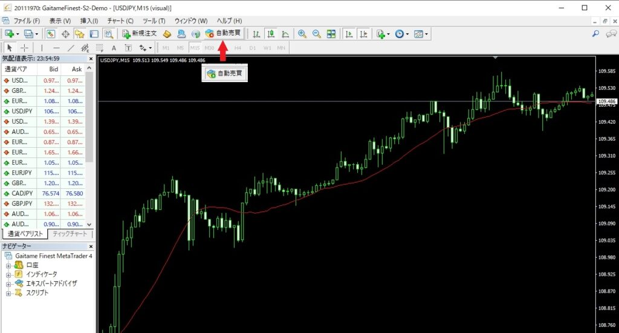Toggle chart shift button
The image size is (619, 333).
pyautogui.click(x=363, y=34)
